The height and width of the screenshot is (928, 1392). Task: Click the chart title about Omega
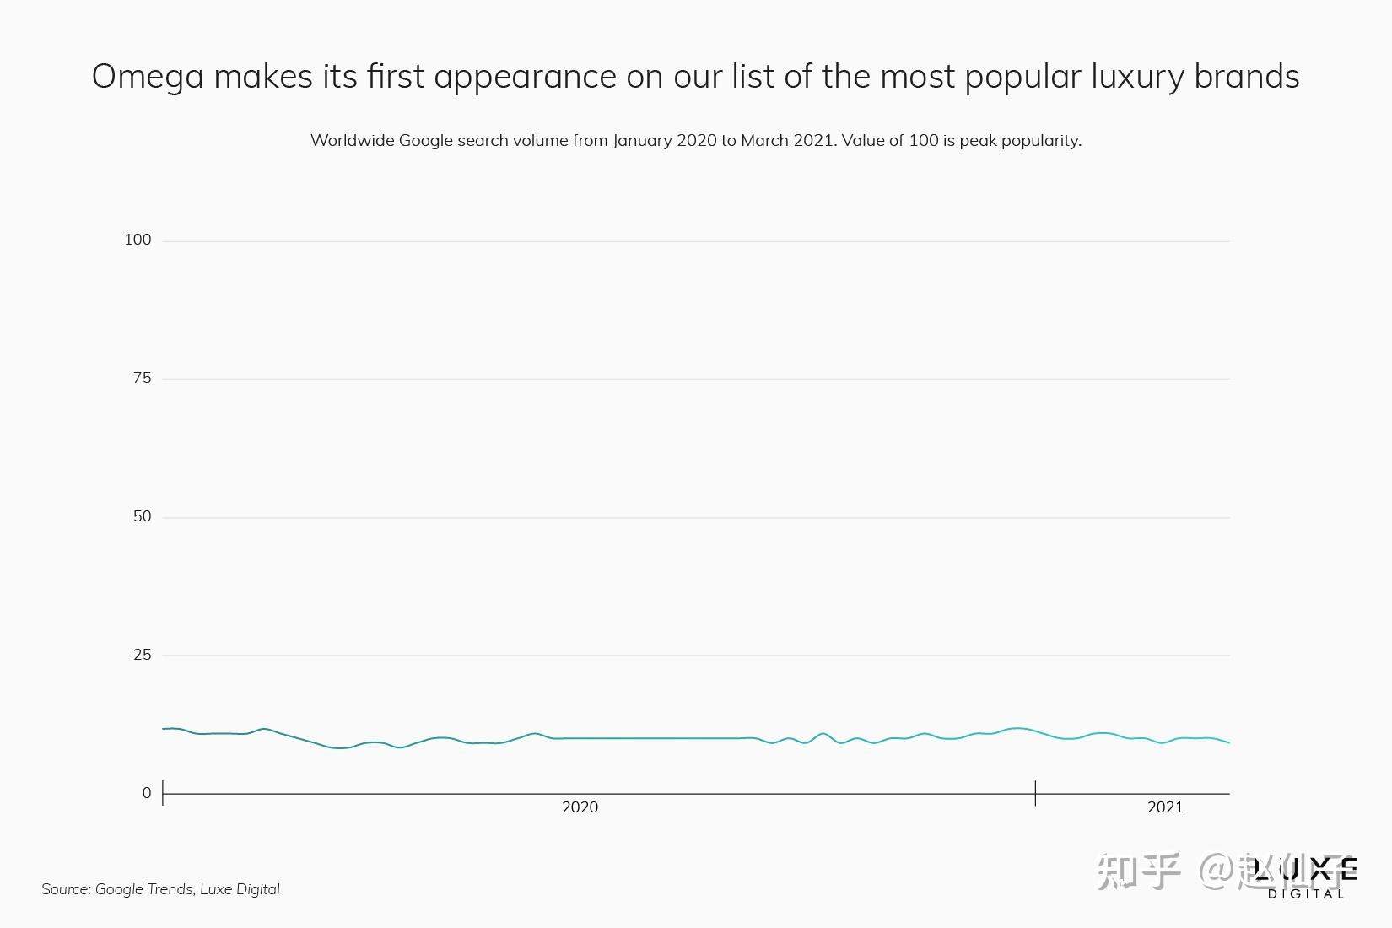click(695, 77)
